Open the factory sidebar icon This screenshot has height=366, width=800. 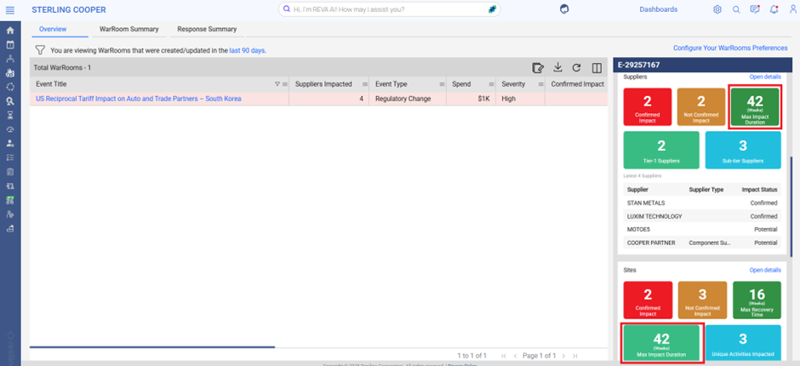pos(9,73)
